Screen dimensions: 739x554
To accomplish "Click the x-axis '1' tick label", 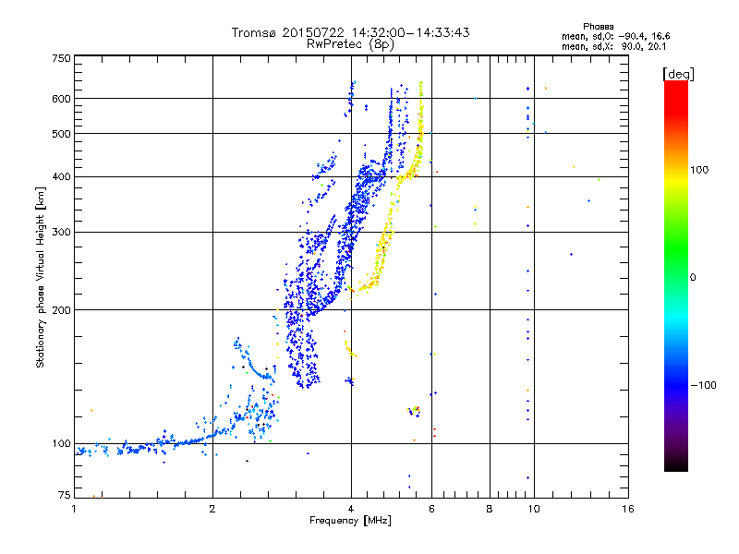I will pos(74,509).
